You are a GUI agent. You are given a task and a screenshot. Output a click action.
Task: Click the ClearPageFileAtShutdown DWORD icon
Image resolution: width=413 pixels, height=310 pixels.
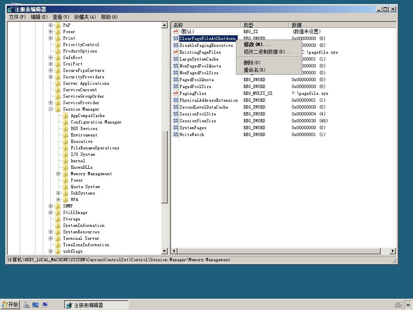pos(176,38)
